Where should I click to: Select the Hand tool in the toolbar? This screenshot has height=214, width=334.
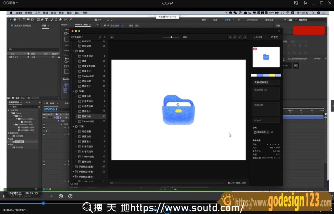pyautogui.click(x=15, y=20)
